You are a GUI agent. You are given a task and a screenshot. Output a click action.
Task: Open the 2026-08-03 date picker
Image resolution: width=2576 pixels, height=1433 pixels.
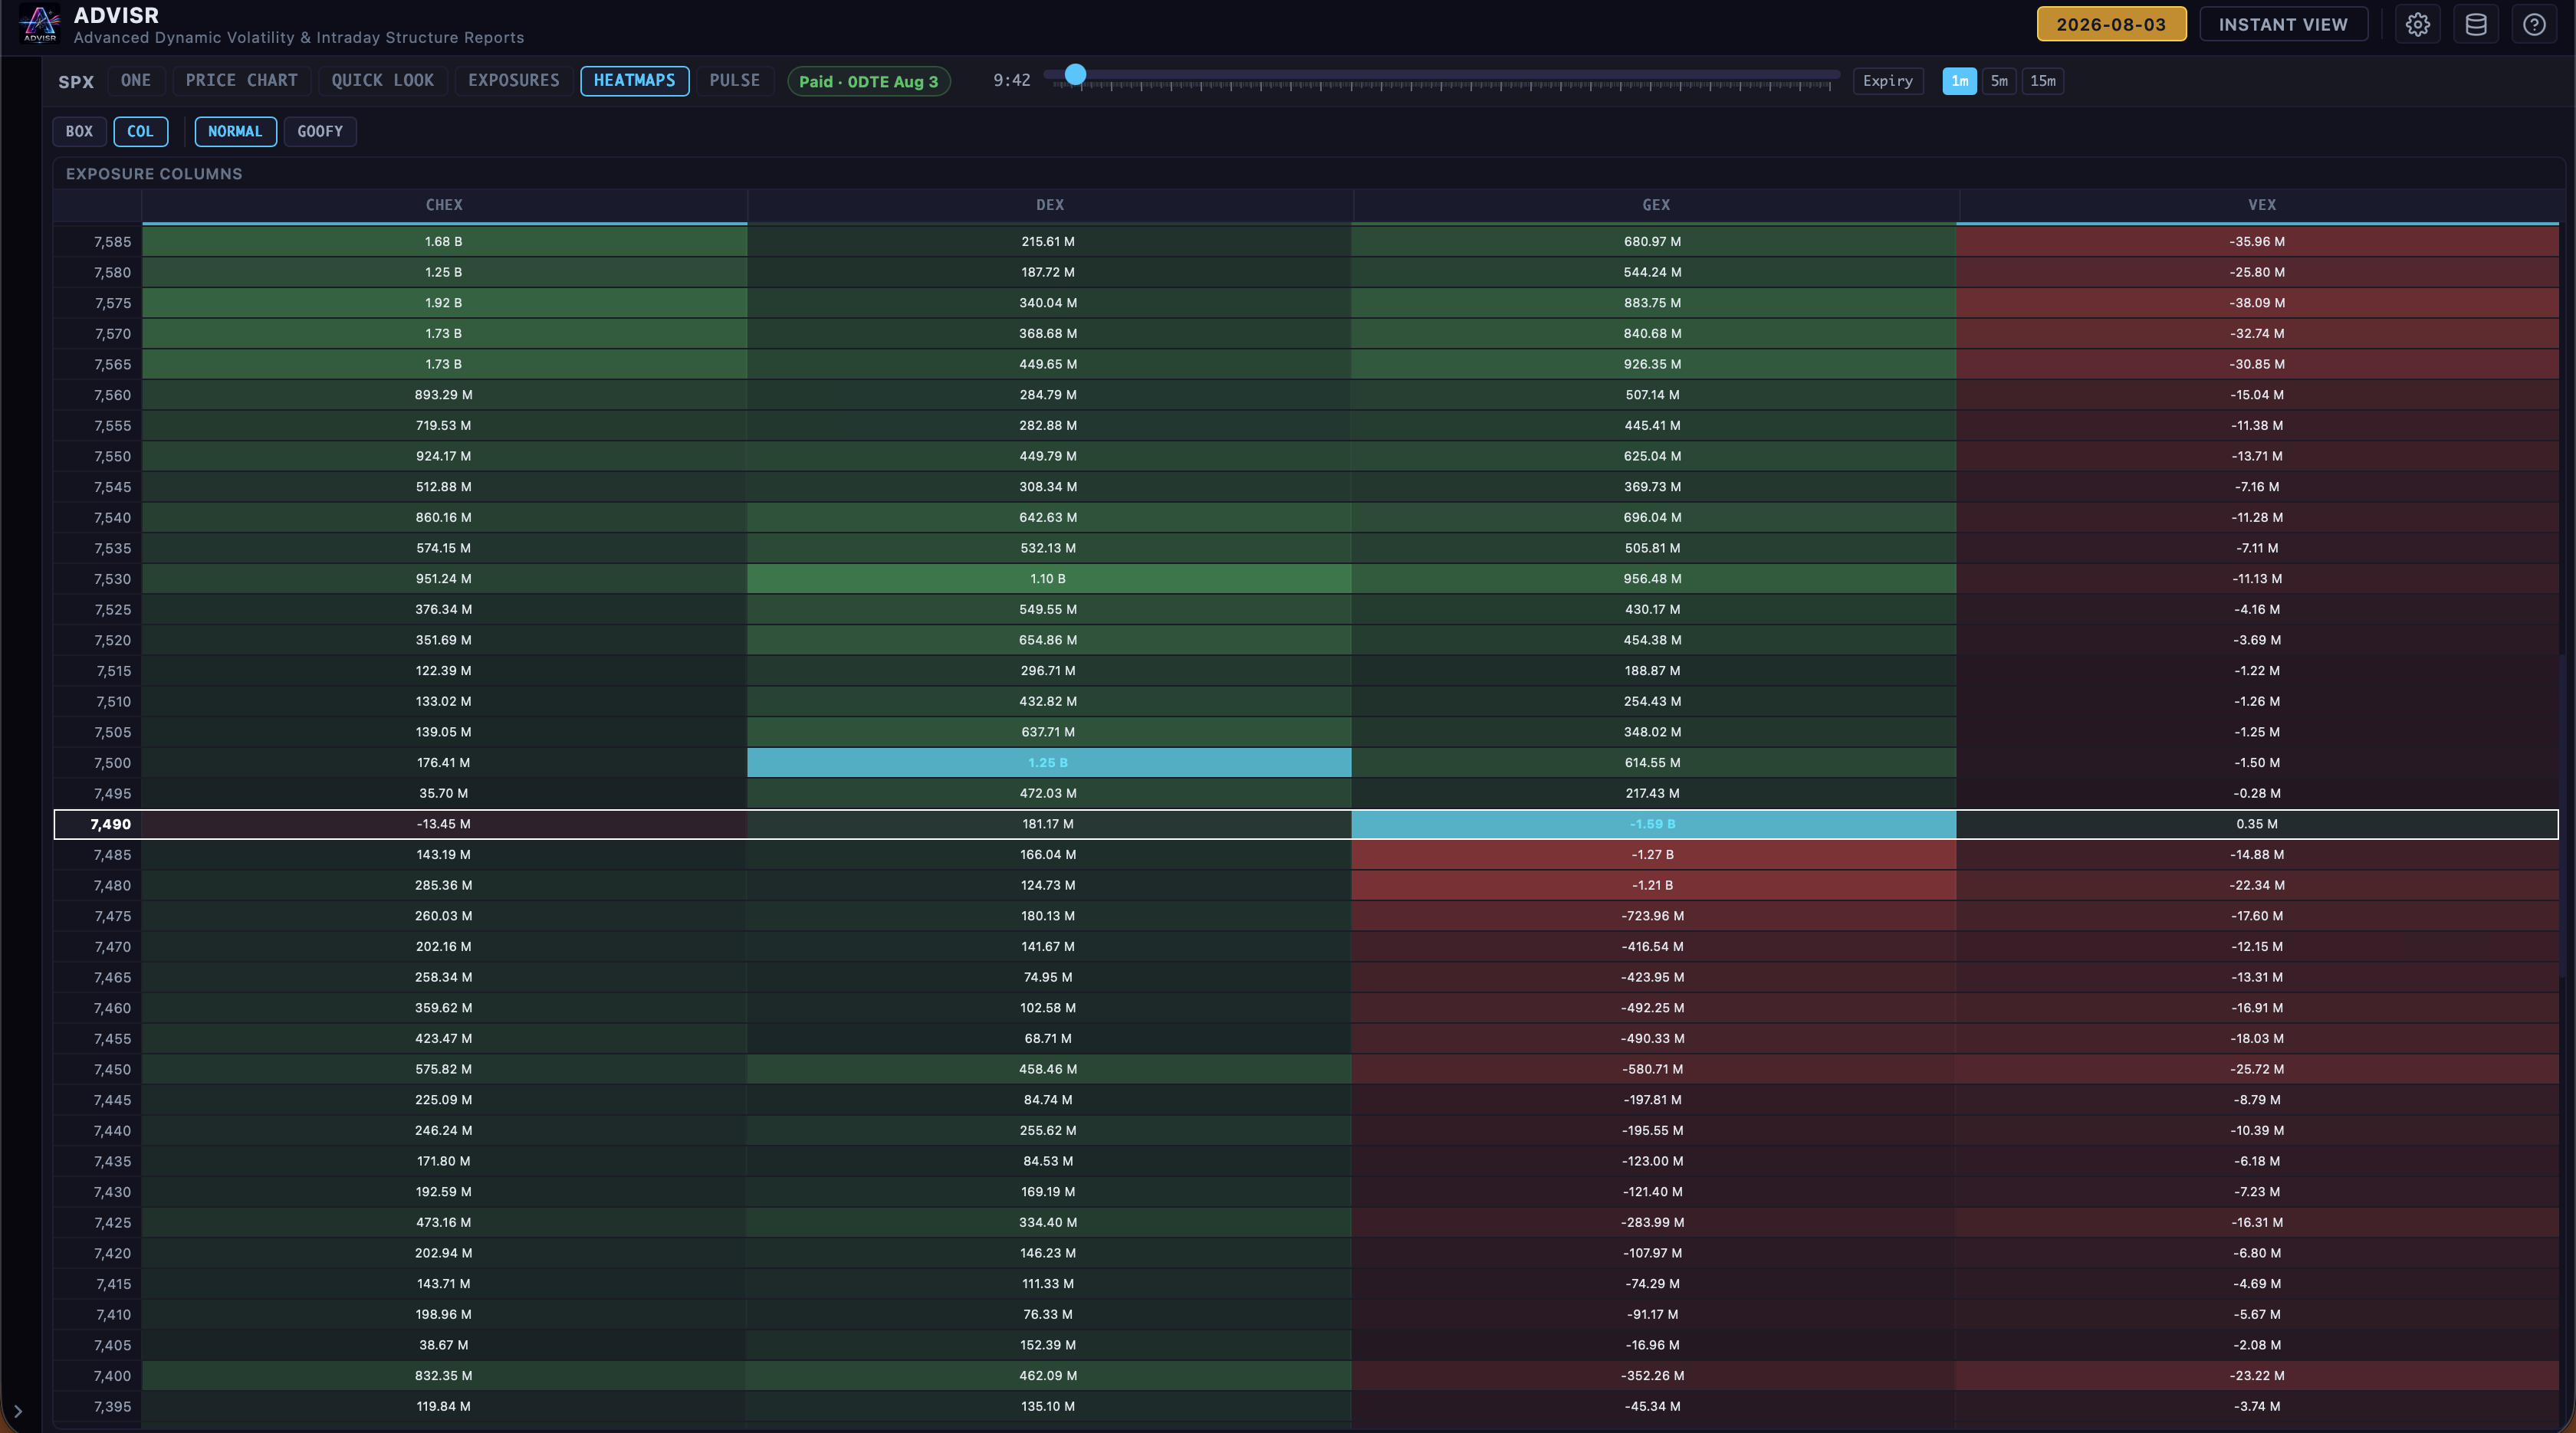(2111, 25)
